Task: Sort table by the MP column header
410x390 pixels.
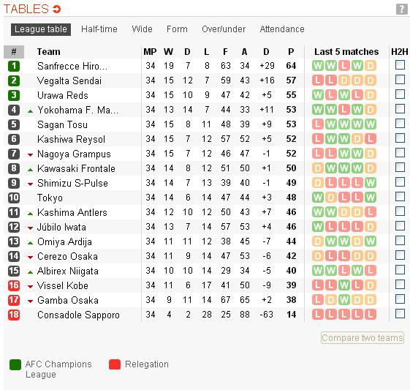Action: click(x=150, y=51)
